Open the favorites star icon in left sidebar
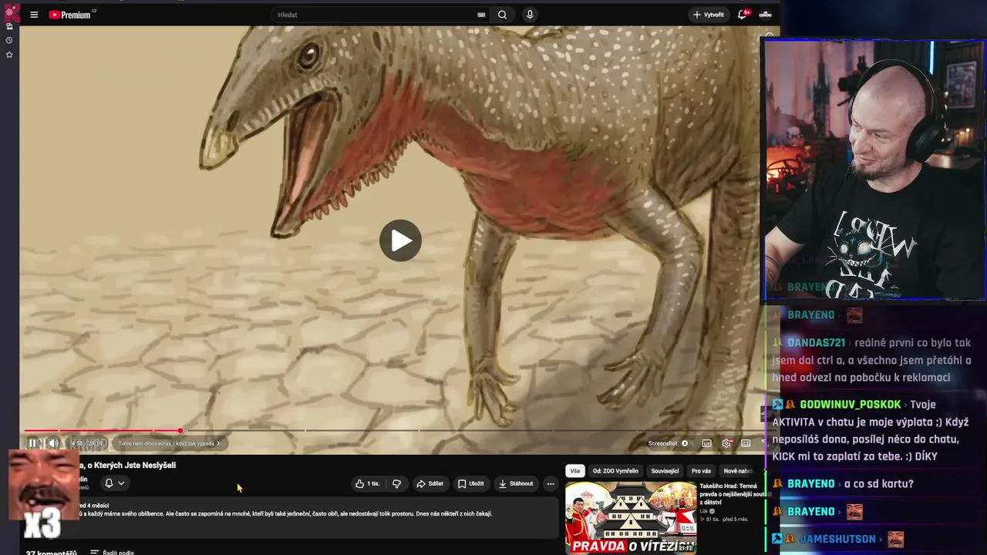987x555 pixels. (x=9, y=55)
